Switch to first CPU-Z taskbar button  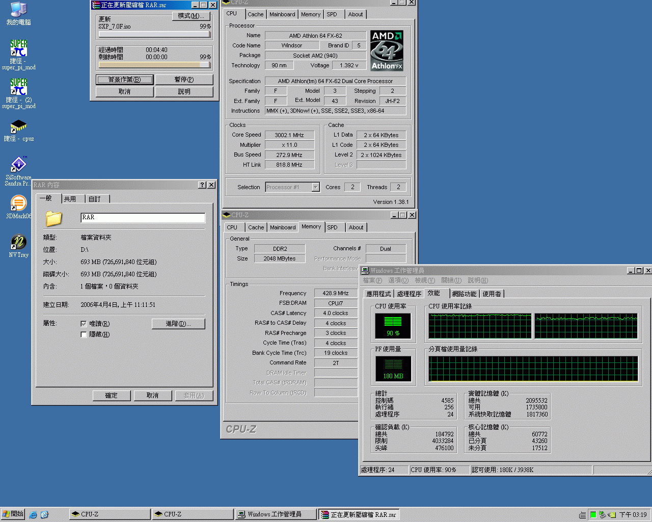pos(110,514)
